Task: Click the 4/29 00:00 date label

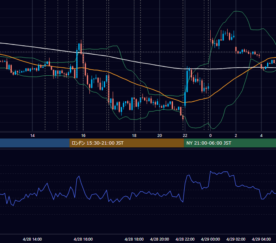Action: click(210, 239)
